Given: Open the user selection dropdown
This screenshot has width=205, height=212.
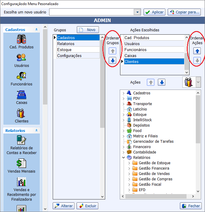Looking at the screenshot, I should [137, 12].
